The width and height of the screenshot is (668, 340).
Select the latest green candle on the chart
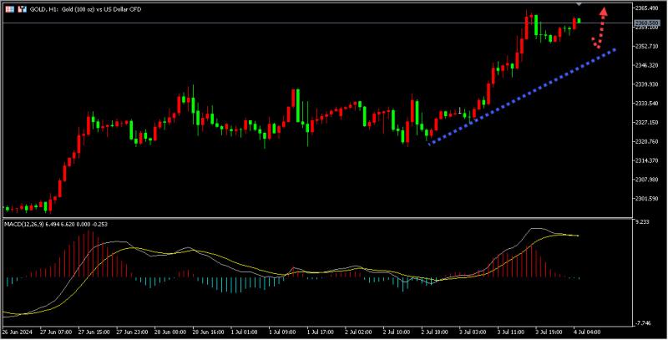click(x=579, y=20)
